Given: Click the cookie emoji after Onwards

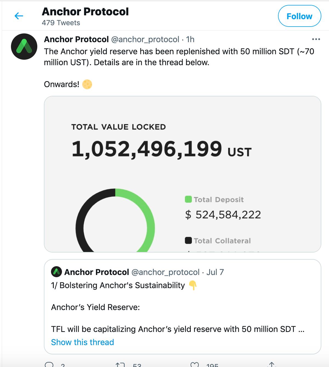Looking at the screenshot, I should tap(87, 84).
